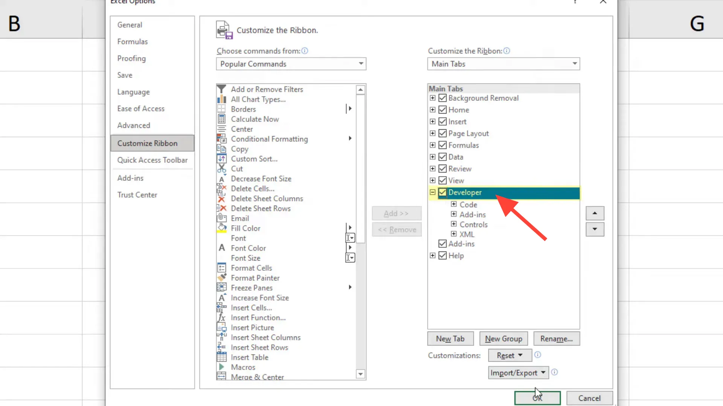Click the Cut scissors icon
Screen dimensions: 723x406
tap(222, 168)
